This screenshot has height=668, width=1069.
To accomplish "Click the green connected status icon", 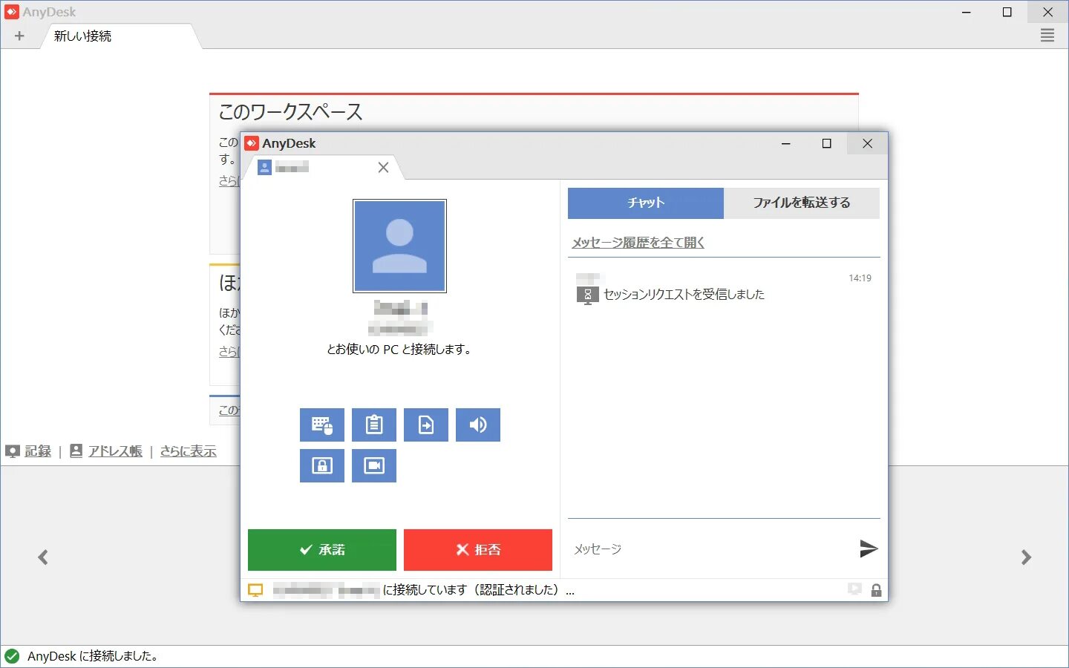I will (x=12, y=656).
